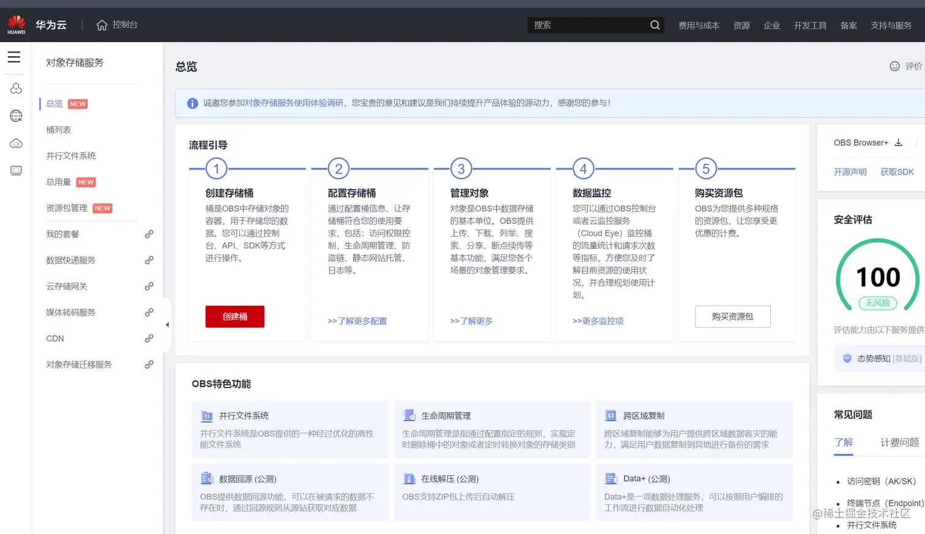Open the cloud storage sidebar icon
Viewport: 925px width, 534px height.
click(x=16, y=143)
